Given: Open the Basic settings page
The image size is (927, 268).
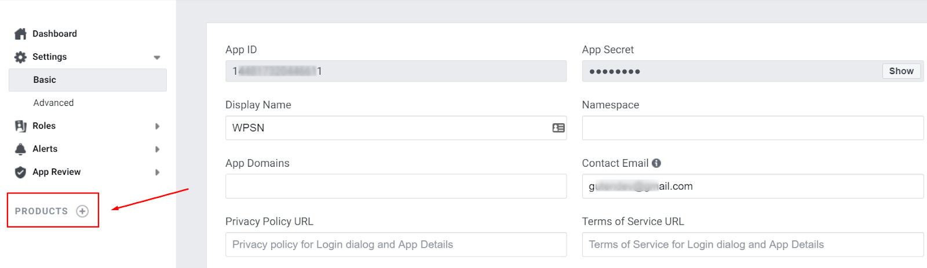Looking at the screenshot, I should click(45, 80).
